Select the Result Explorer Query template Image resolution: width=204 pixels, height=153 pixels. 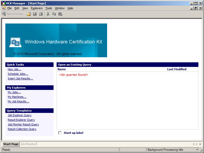pos(21,120)
